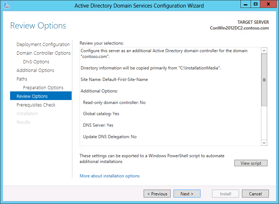
Task: Click Next to continue the wizard
Action: tap(187, 194)
